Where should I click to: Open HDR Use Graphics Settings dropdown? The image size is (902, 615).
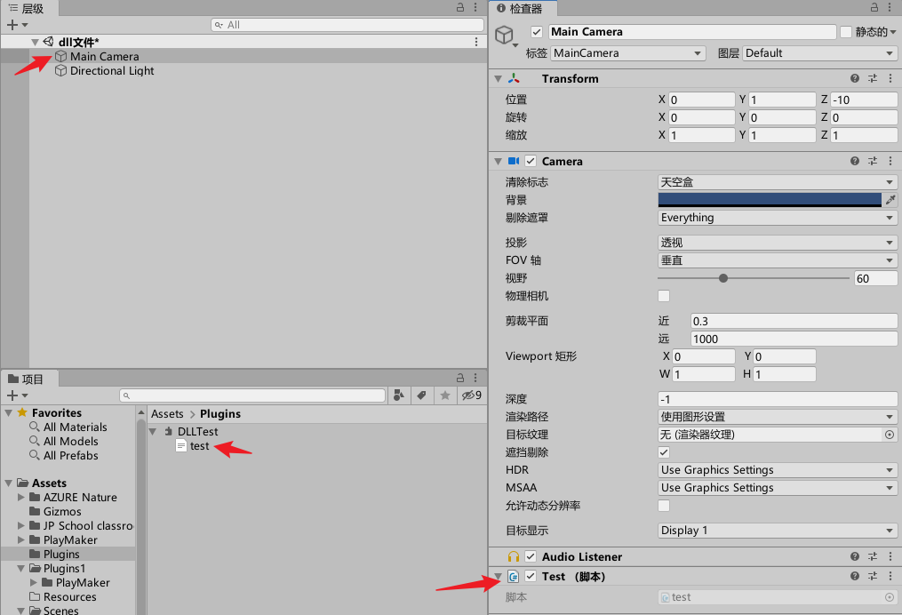pos(778,470)
